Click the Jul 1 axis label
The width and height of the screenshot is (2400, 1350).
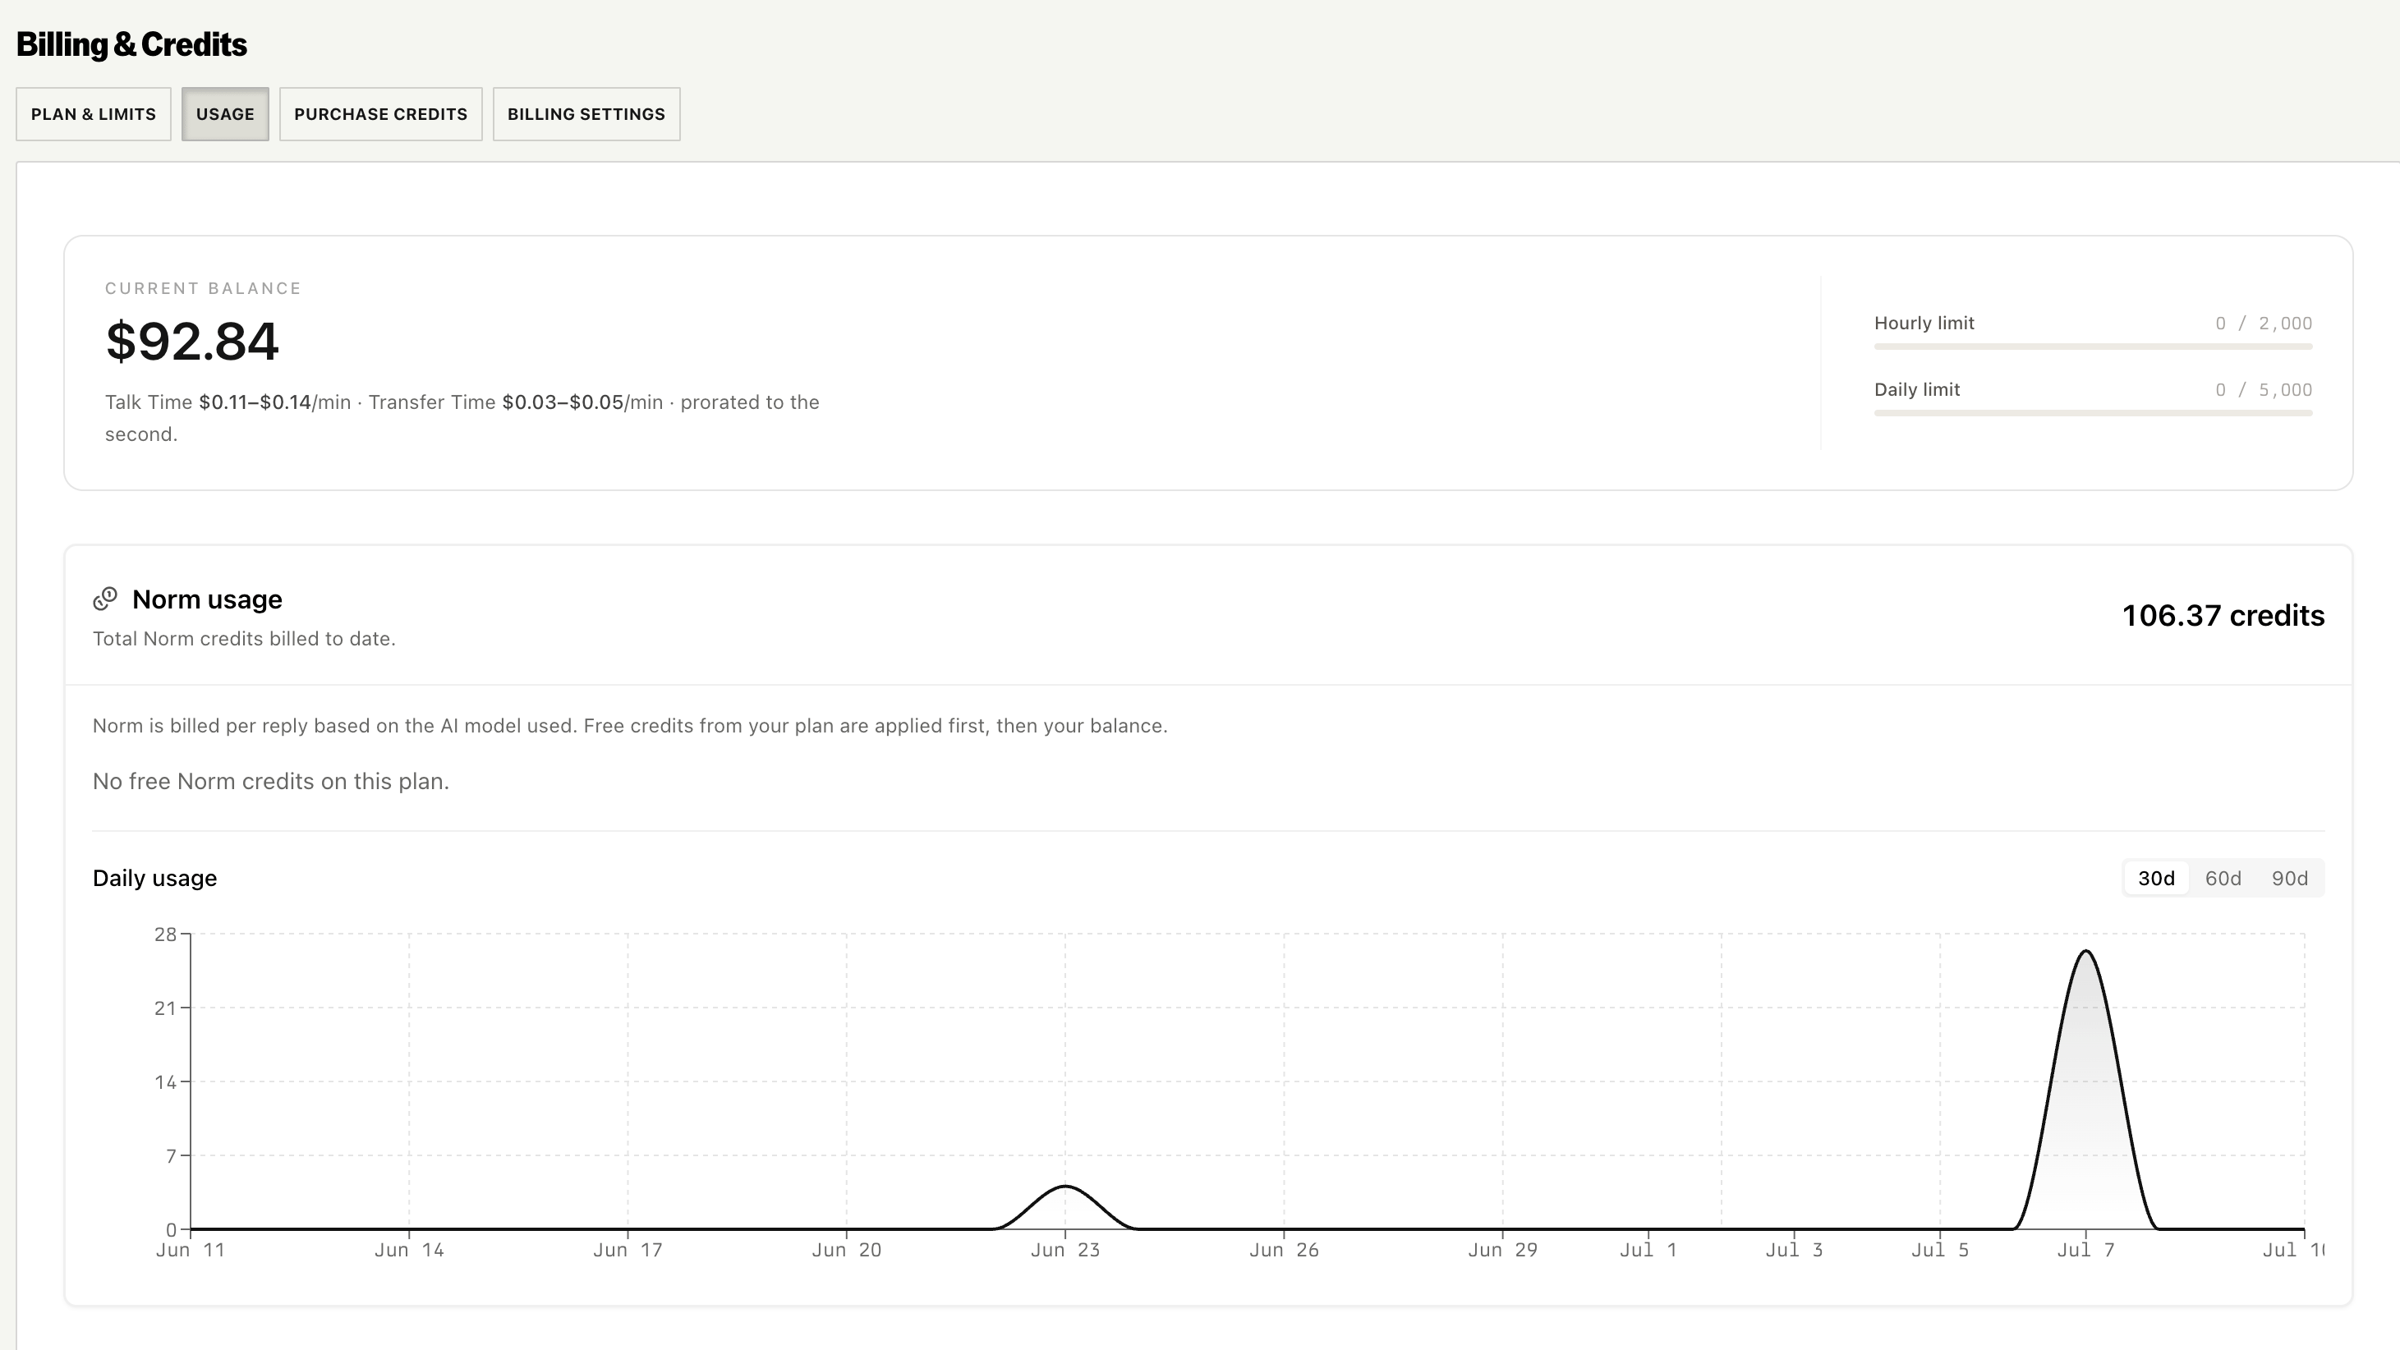pos(1648,1251)
